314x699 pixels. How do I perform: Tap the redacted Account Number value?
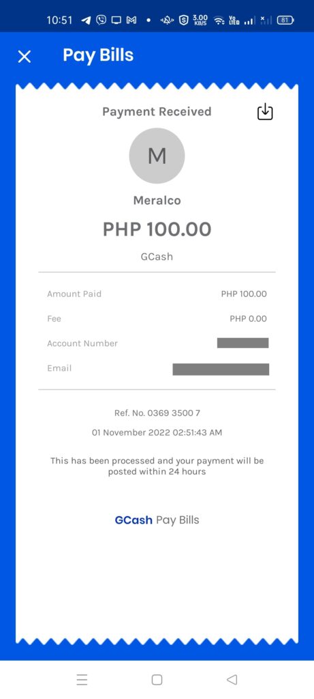point(243,343)
